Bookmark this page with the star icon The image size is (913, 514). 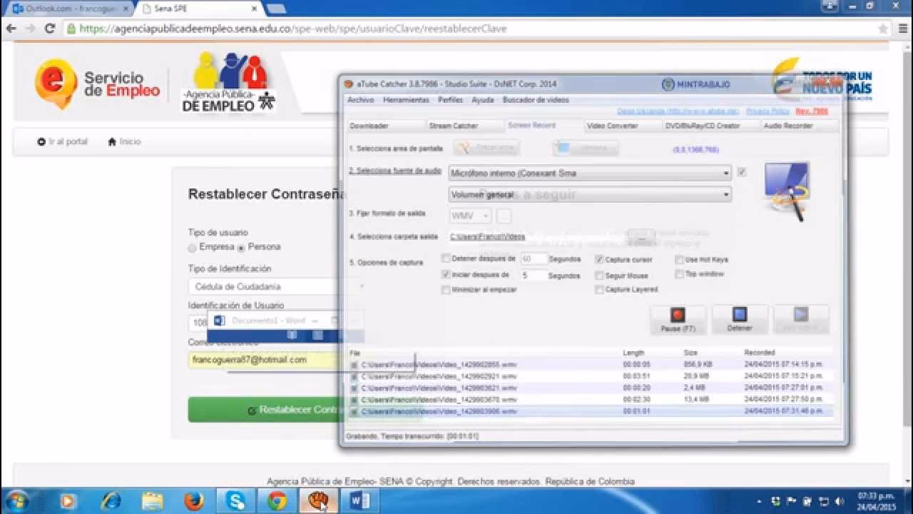pos(883,29)
